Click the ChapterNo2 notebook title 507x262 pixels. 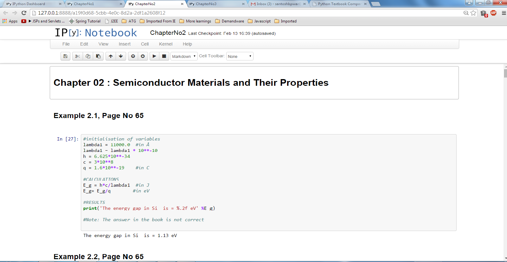(x=168, y=33)
